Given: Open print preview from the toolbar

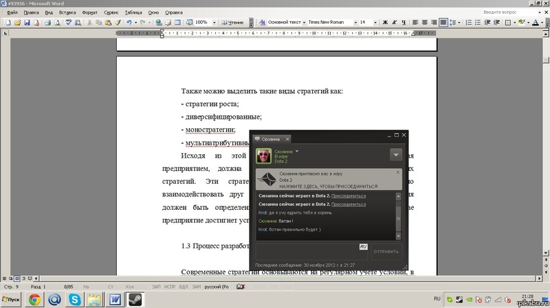Looking at the screenshot, I should pyautogui.click(x=57, y=23).
